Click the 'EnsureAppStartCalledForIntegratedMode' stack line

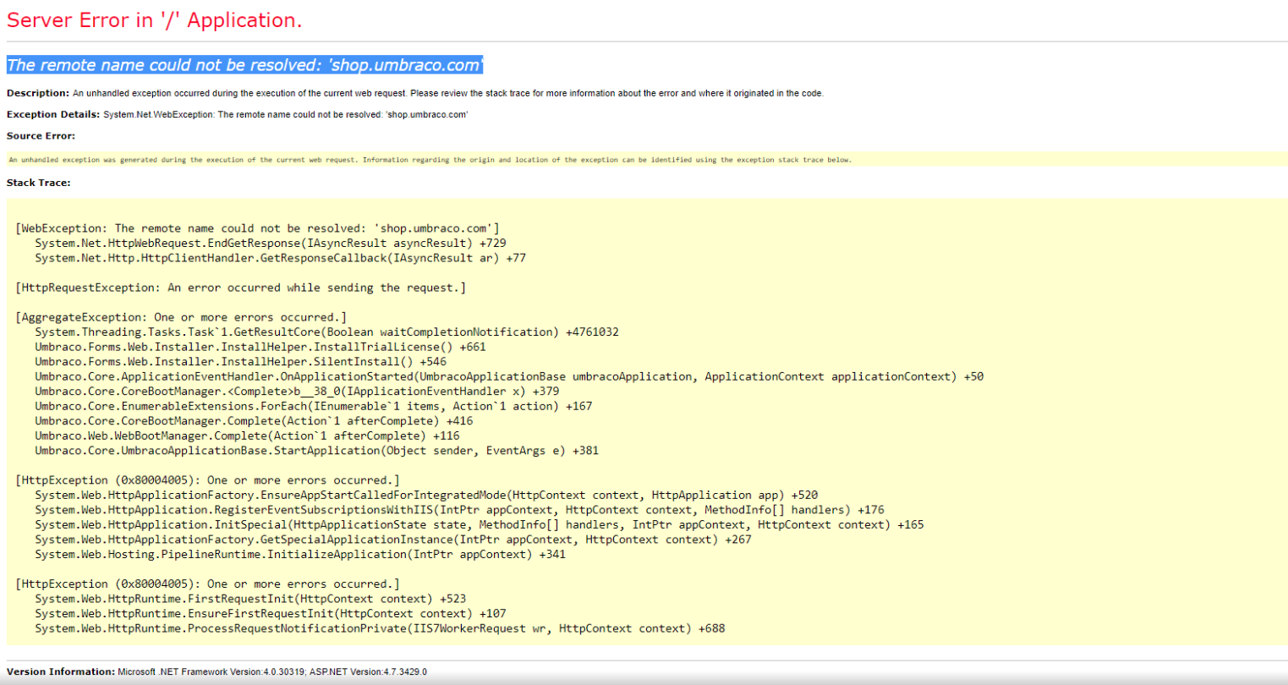426,495
